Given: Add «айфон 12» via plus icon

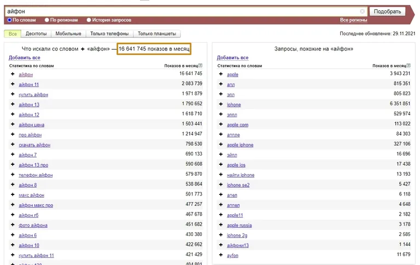Looking at the screenshot, I should (13, 114).
